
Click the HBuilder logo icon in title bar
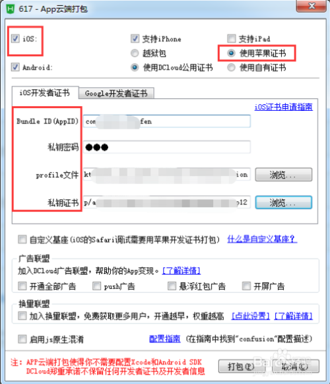[x=11, y=9]
